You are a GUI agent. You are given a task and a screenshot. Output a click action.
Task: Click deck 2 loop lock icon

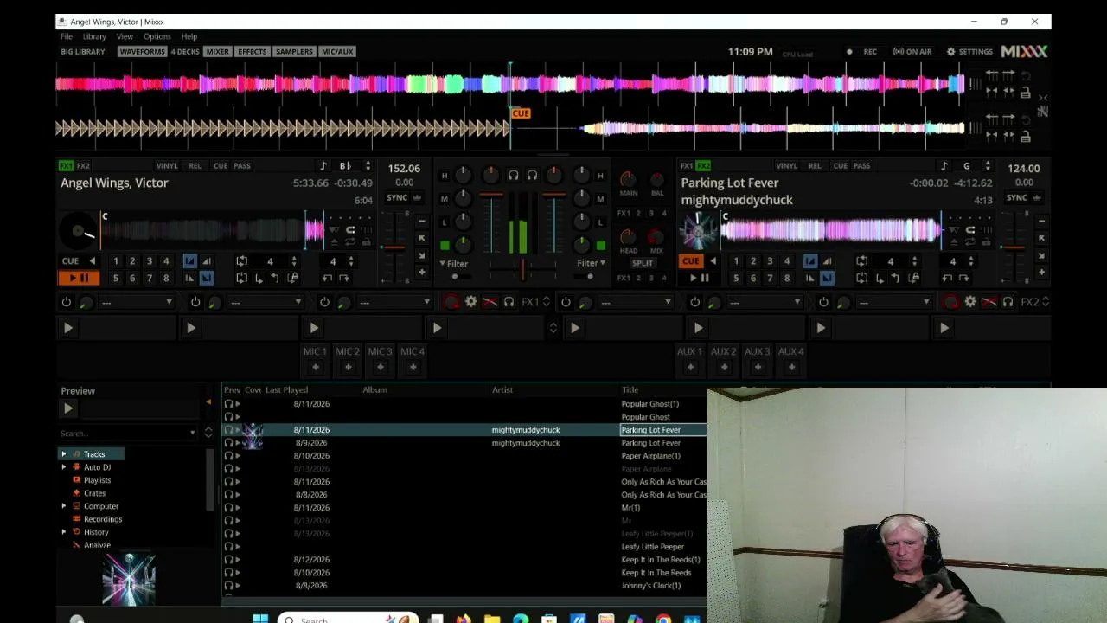(913, 278)
